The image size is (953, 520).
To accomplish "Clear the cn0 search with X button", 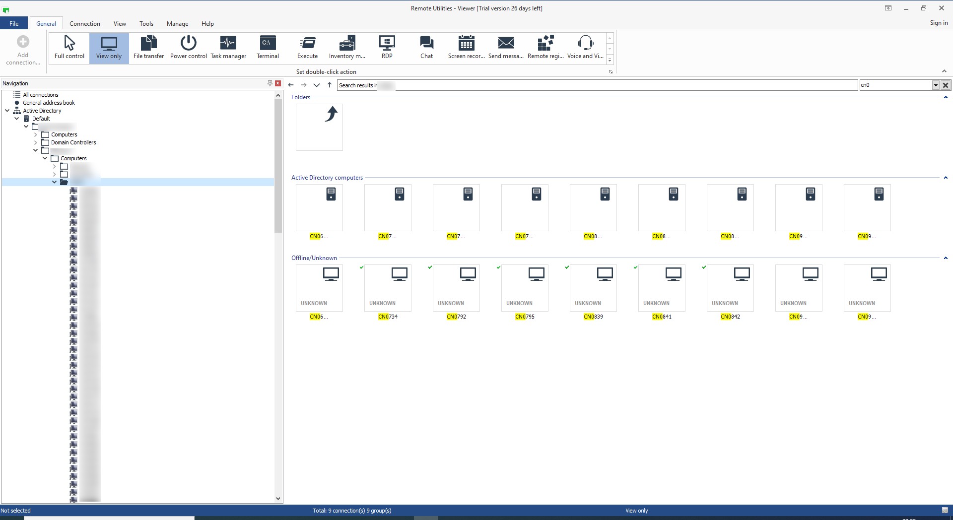I will tap(946, 85).
